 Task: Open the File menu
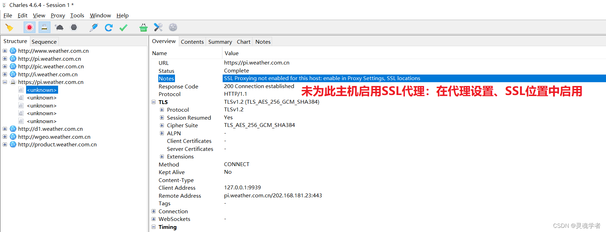click(8, 16)
